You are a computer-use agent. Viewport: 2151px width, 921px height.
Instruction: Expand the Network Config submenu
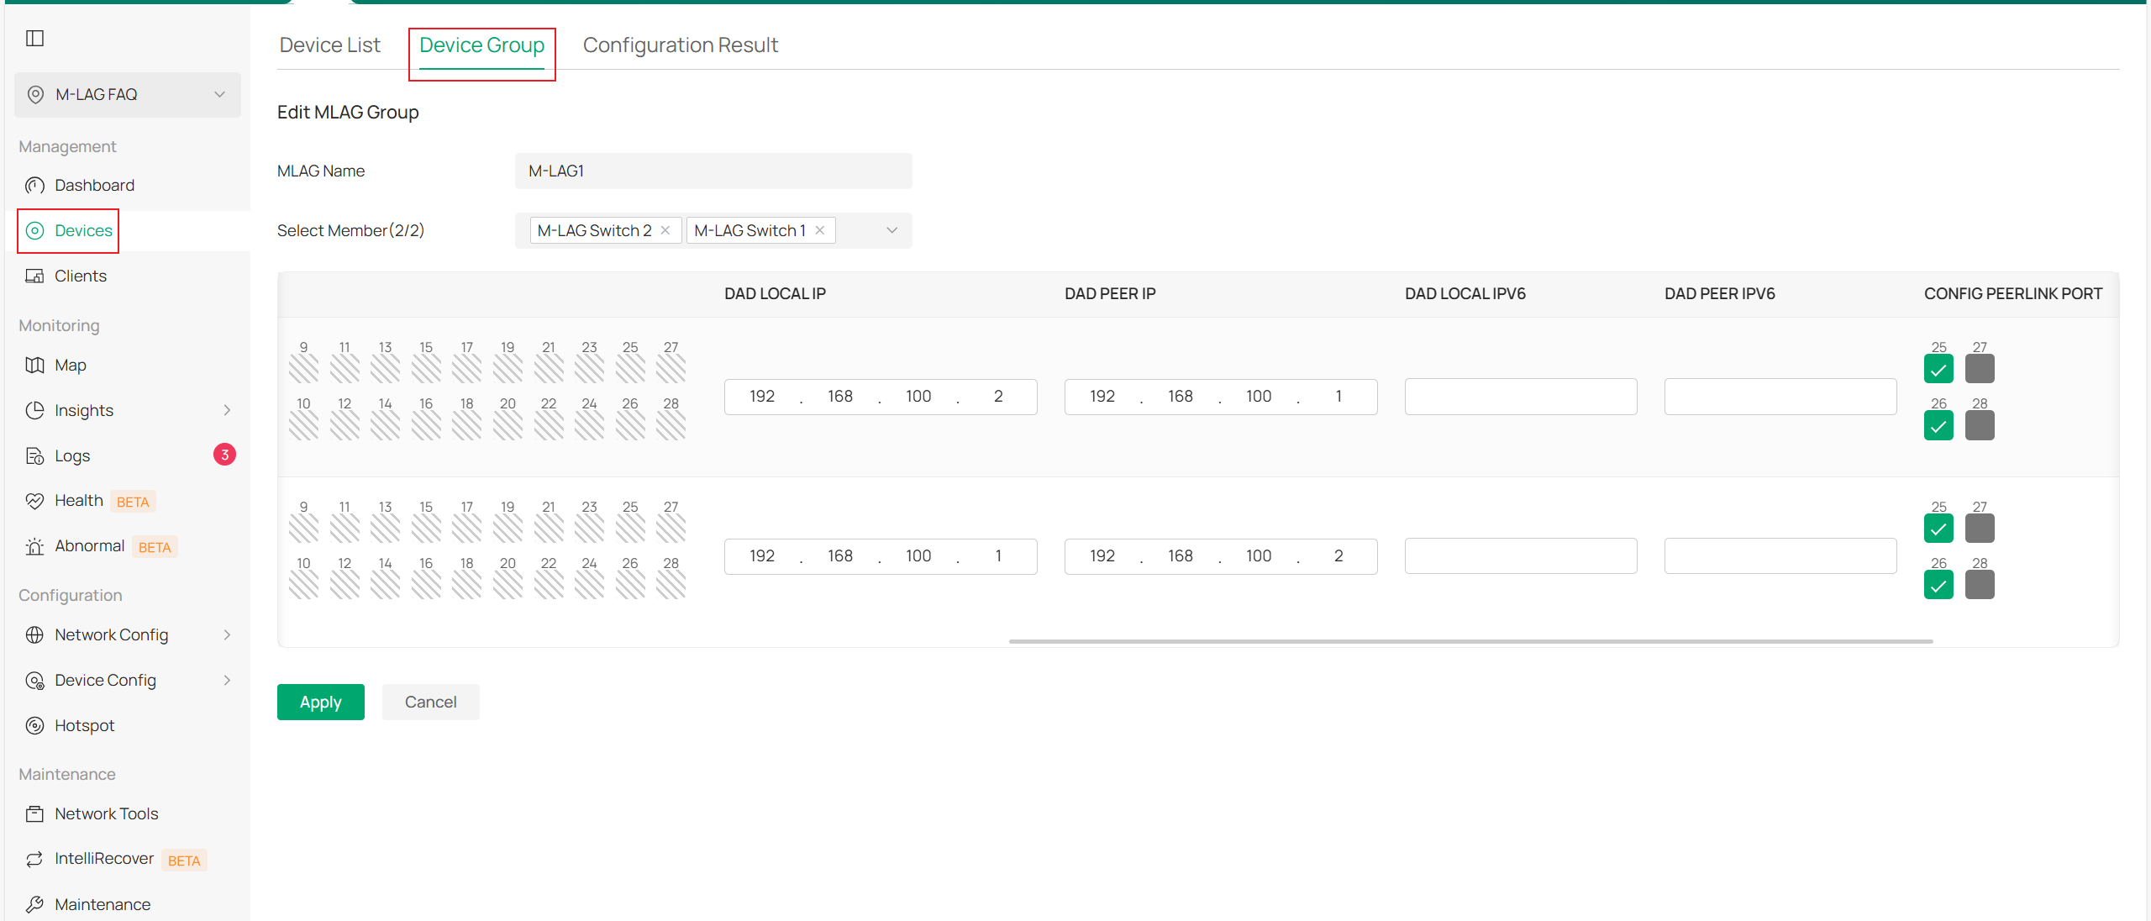tap(227, 634)
